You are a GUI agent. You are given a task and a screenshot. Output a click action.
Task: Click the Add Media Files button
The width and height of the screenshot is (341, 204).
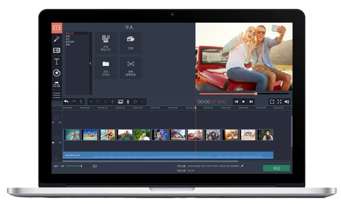pos(106,43)
